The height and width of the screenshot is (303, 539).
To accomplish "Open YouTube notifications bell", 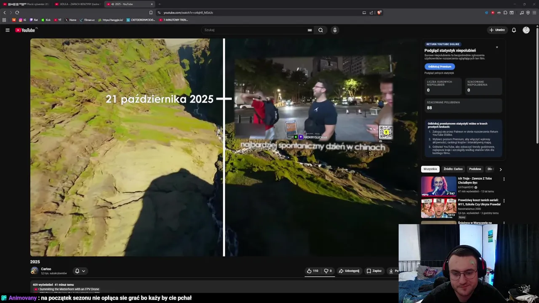I will (514, 30).
